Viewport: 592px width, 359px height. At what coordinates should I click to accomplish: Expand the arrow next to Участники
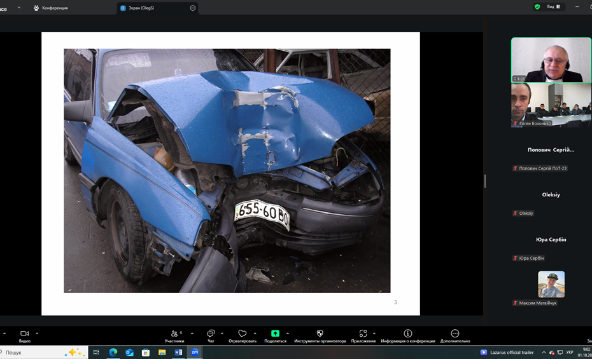click(192, 334)
